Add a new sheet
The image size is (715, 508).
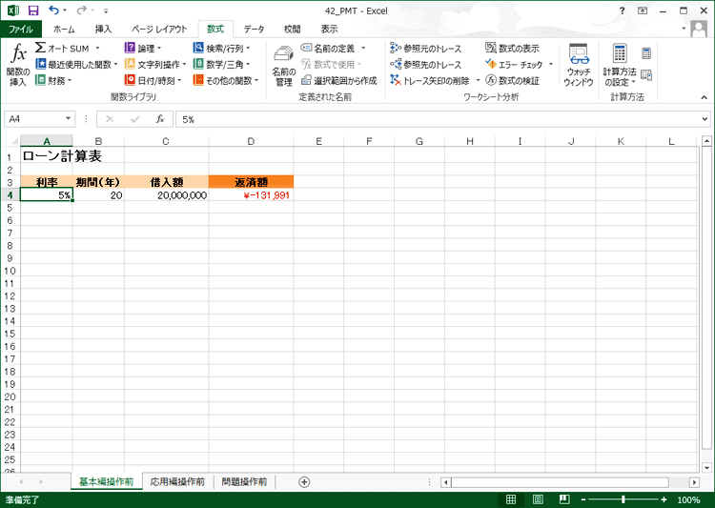click(304, 482)
